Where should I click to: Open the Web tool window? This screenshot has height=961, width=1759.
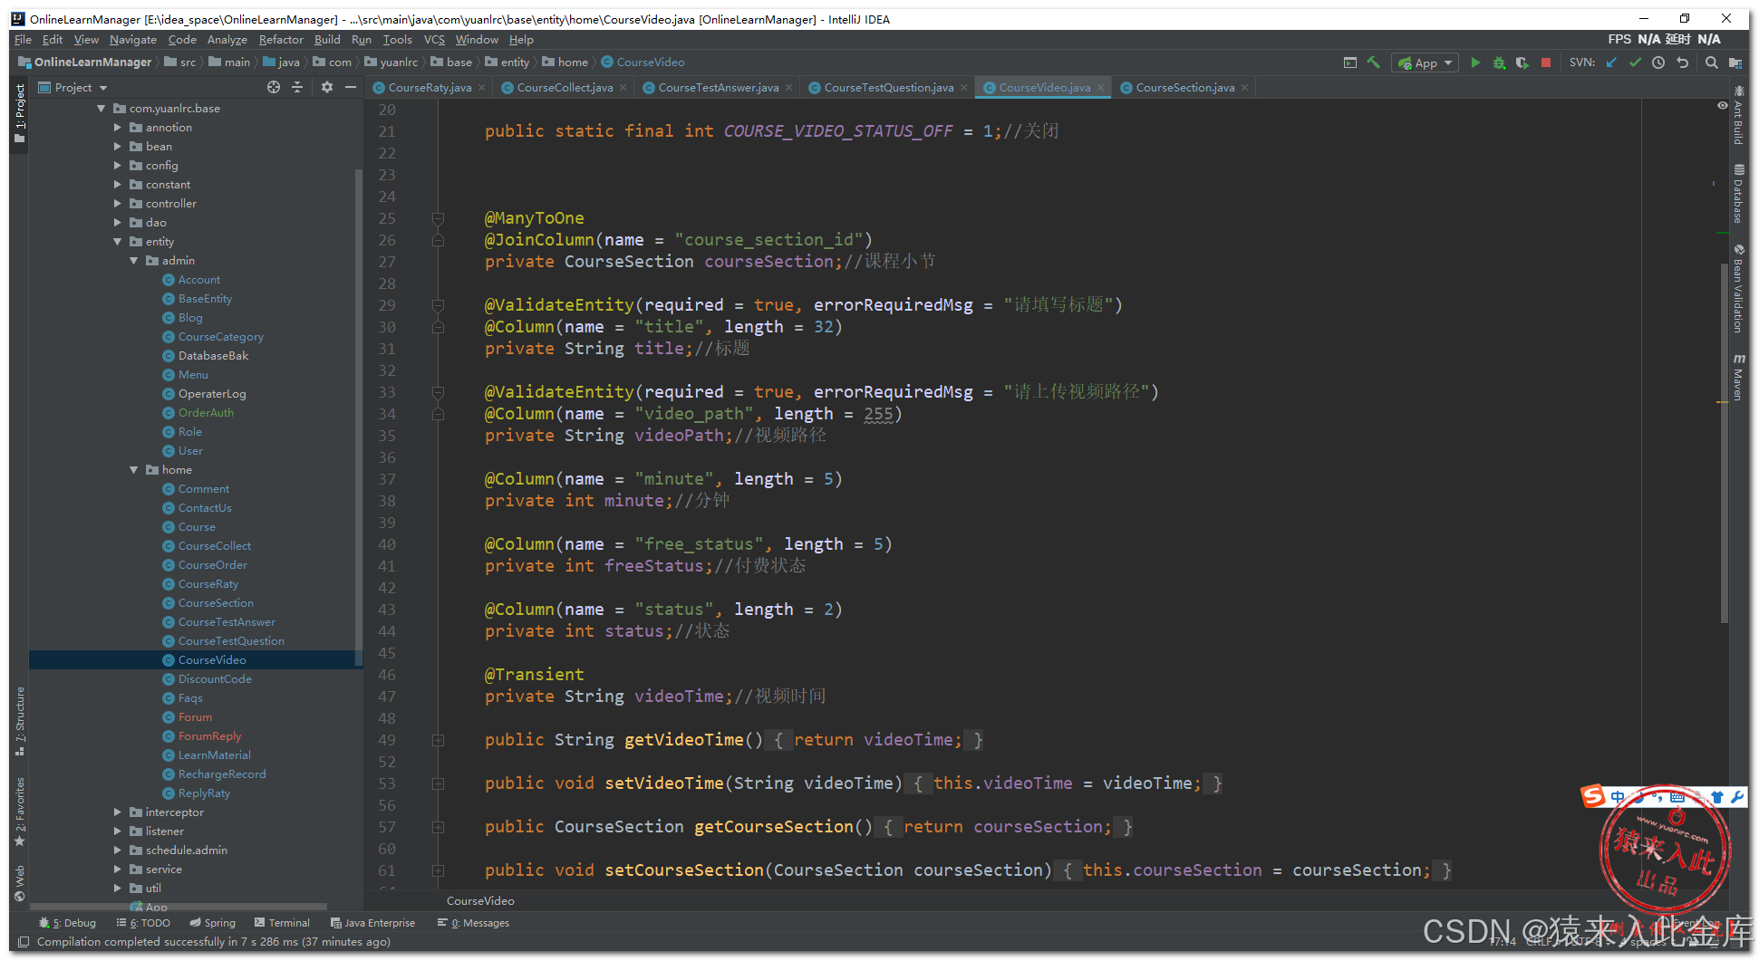(x=20, y=884)
